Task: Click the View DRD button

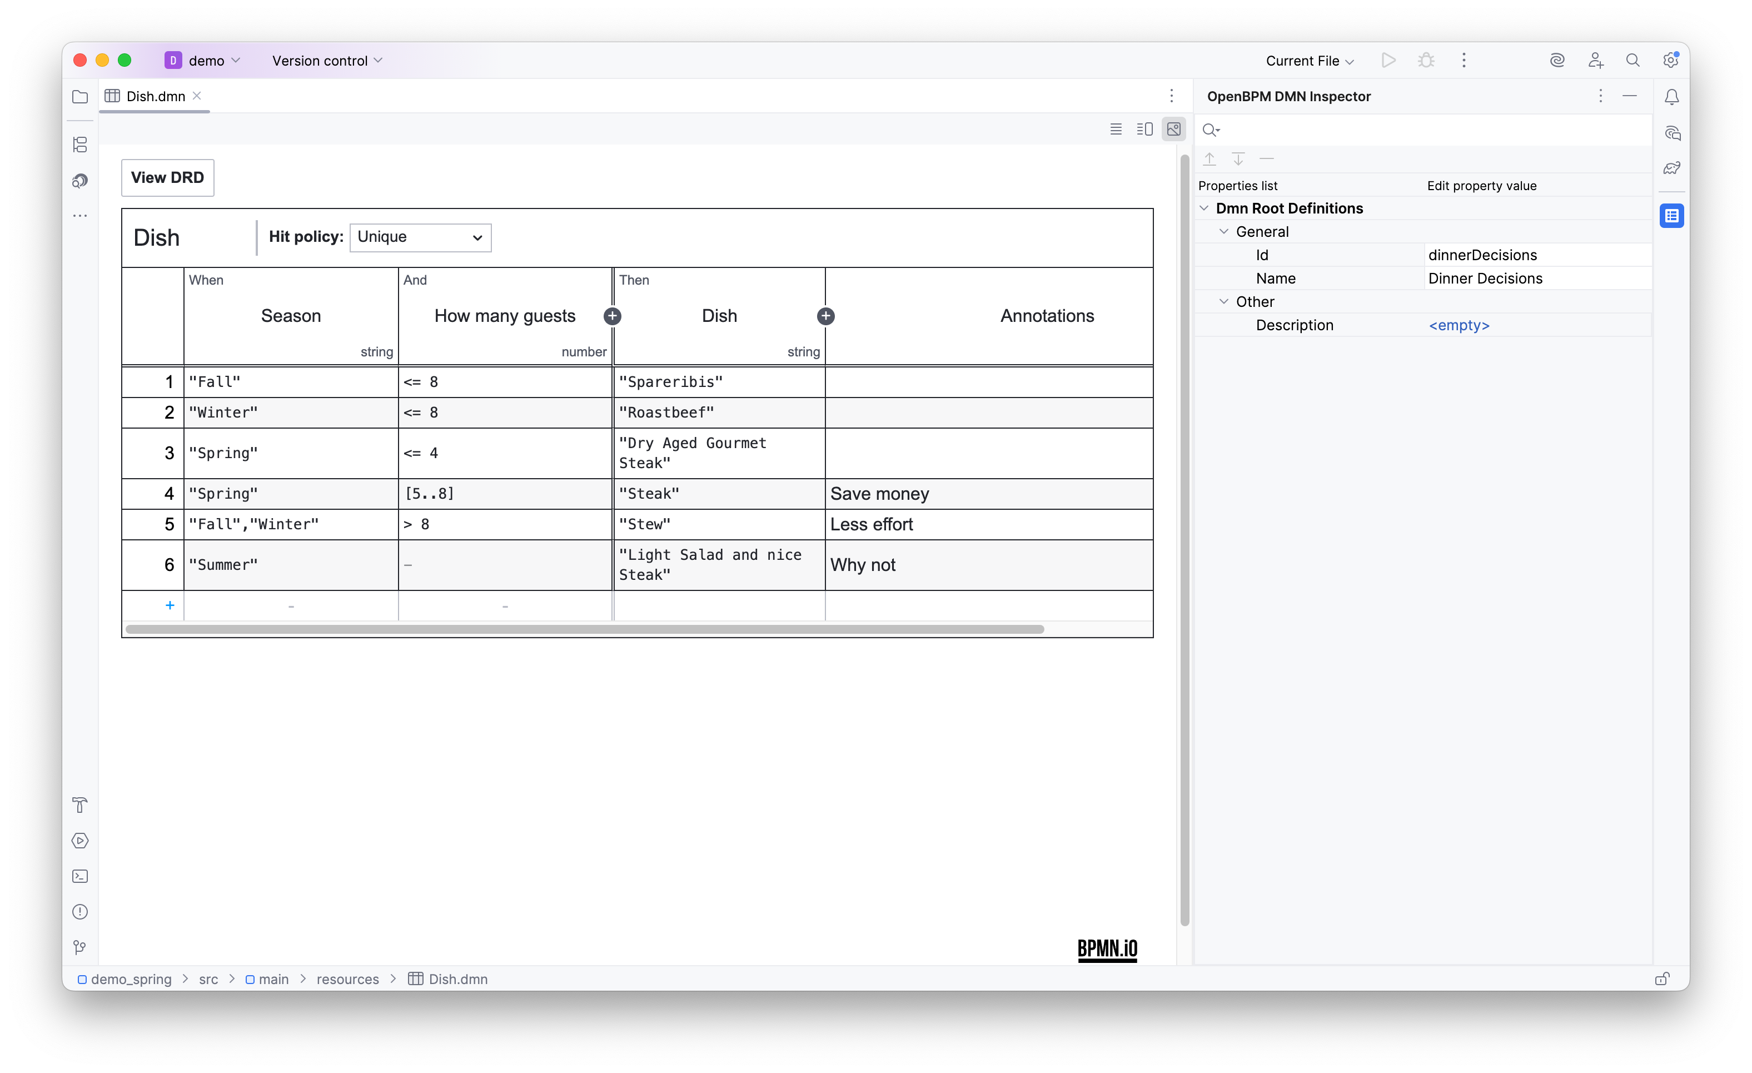Action: [168, 178]
